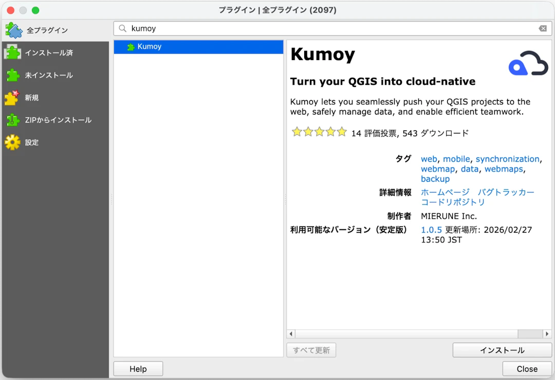Open the web tag link

tap(429, 159)
